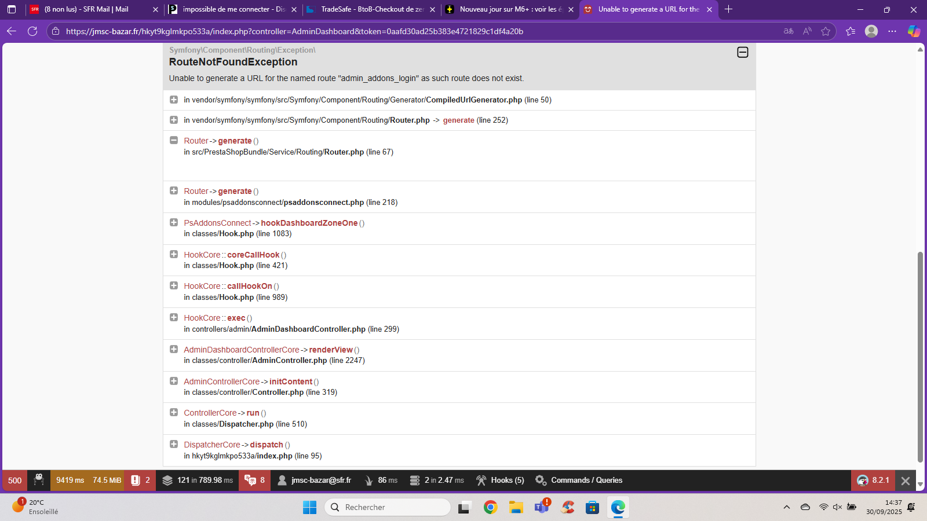Image resolution: width=927 pixels, height=521 pixels.
Task: Click the page vertical scrollbar thumb
Action: coord(920,357)
